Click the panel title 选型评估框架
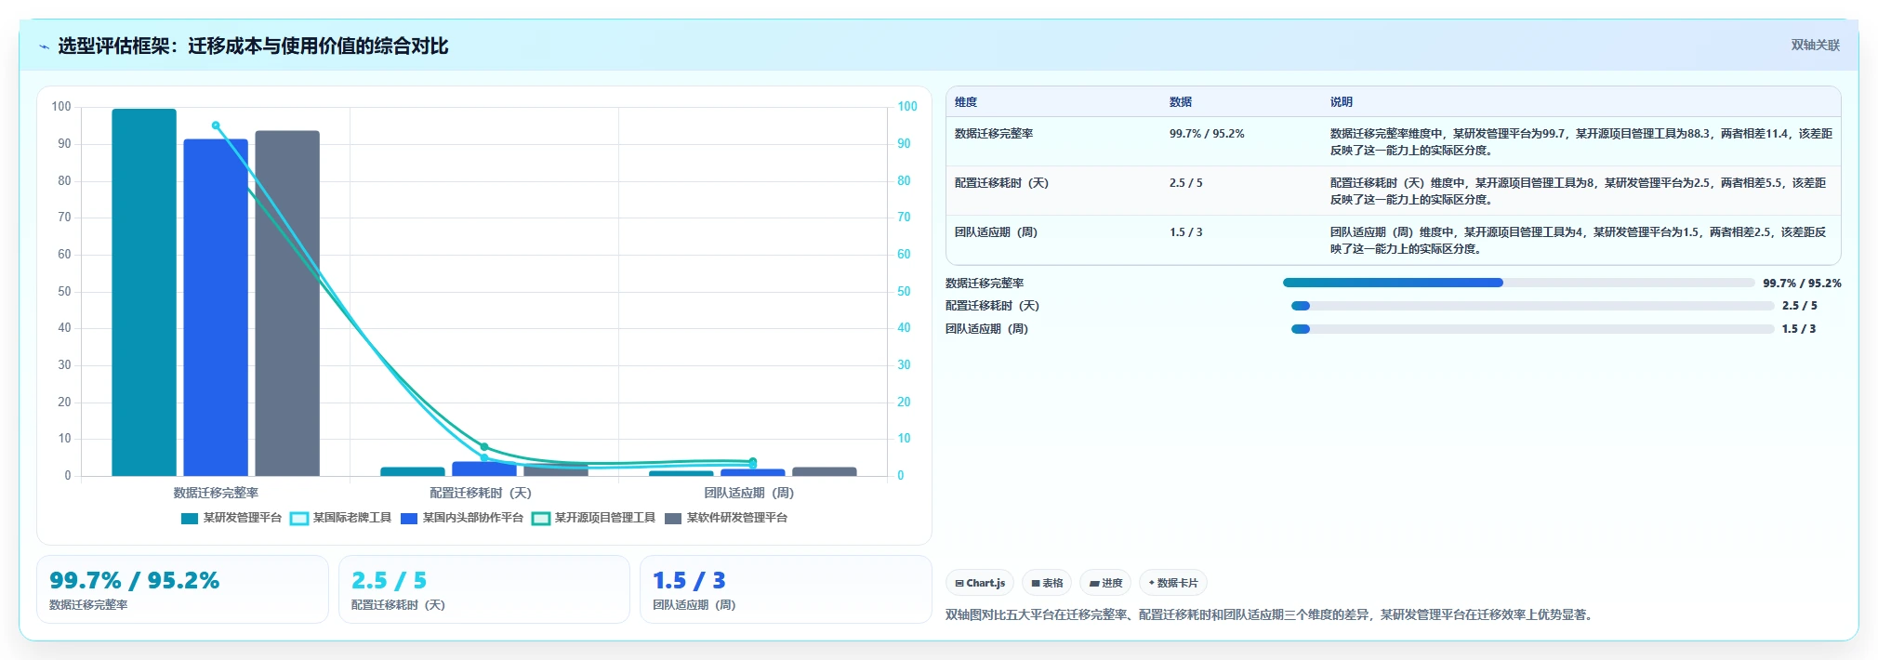This screenshot has width=1878, height=660. click(x=253, y=46)
